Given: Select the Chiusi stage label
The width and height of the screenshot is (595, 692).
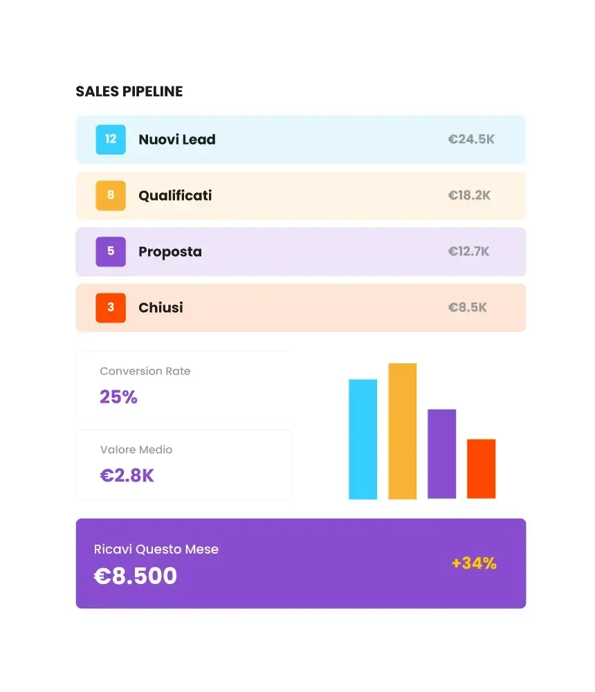Looking at the screenshot, I should coord(161,308).
